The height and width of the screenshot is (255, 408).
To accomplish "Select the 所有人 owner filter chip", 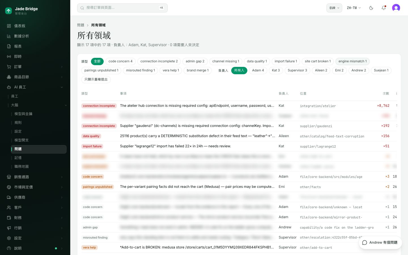I will 239,70.
